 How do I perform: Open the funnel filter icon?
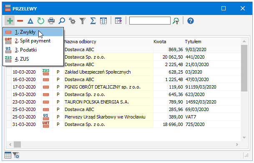click(83, 21)
